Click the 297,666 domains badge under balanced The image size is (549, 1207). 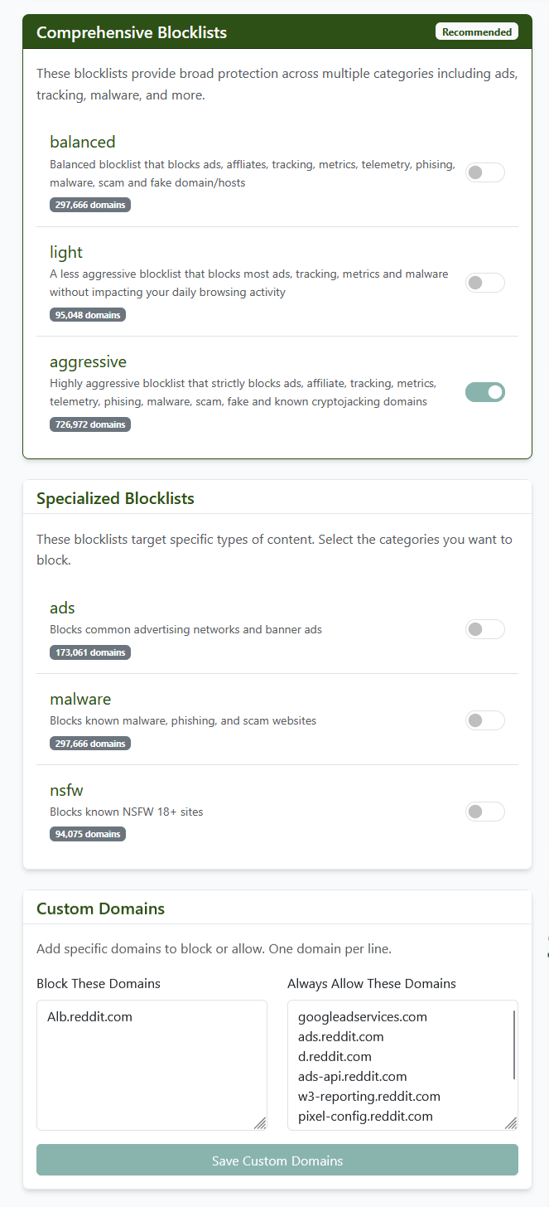(89, 204)
